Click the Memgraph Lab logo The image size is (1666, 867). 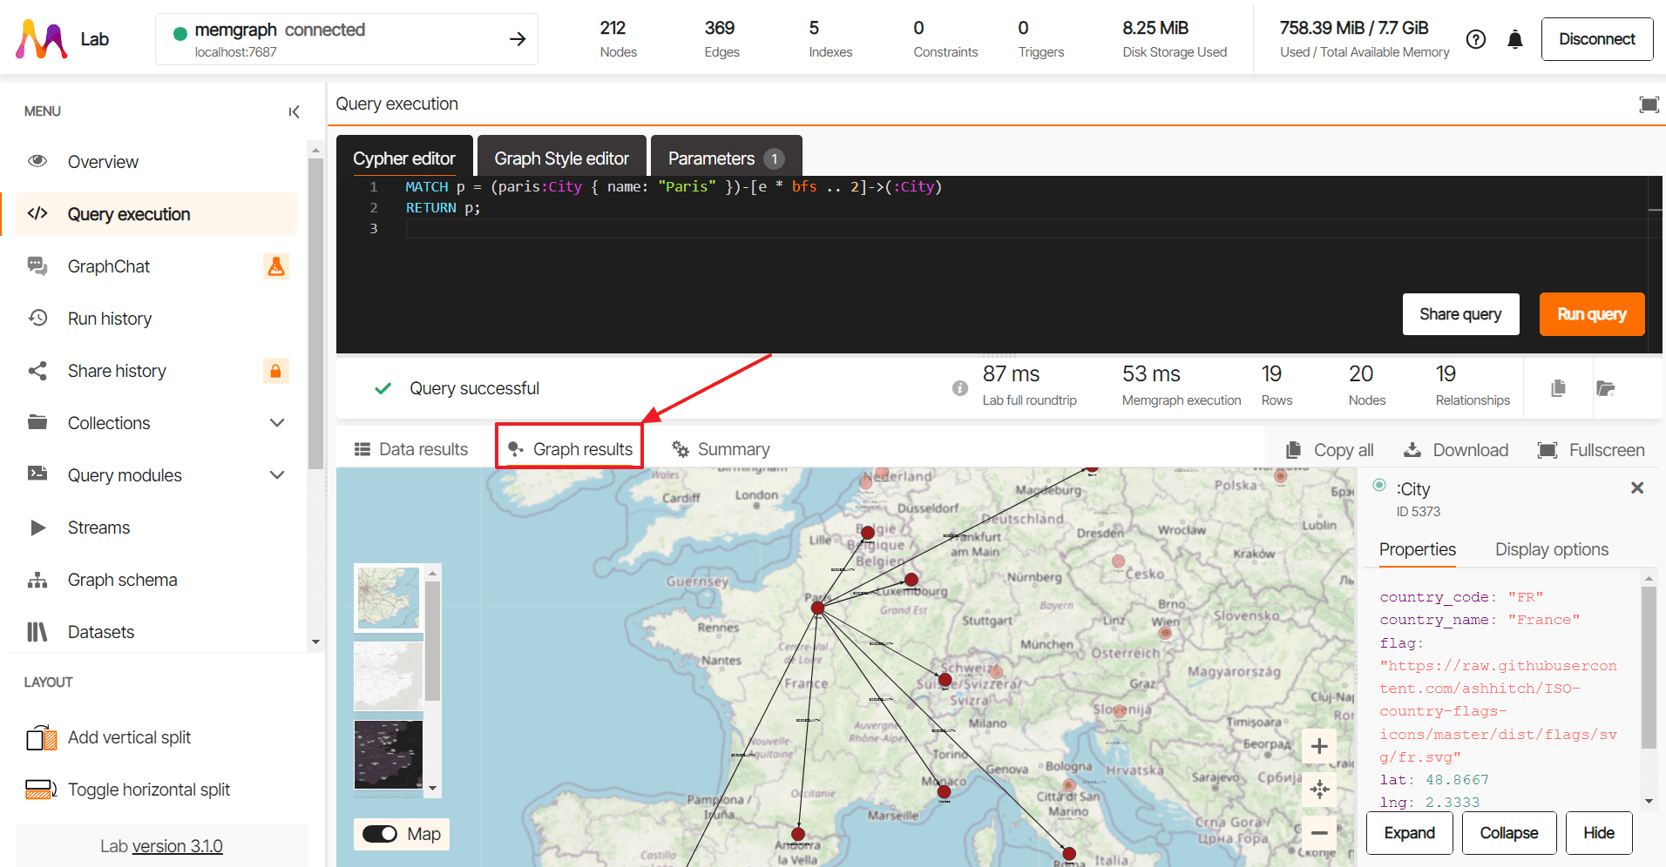(x=41, y=39)
